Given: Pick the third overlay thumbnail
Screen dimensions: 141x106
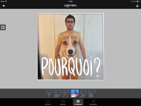Looking at the screenshot, I should [66, 93].
